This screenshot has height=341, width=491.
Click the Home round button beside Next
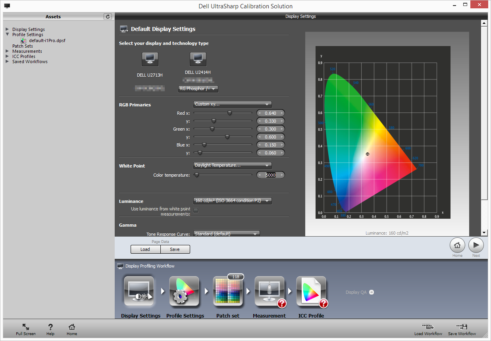coord(457,245)
